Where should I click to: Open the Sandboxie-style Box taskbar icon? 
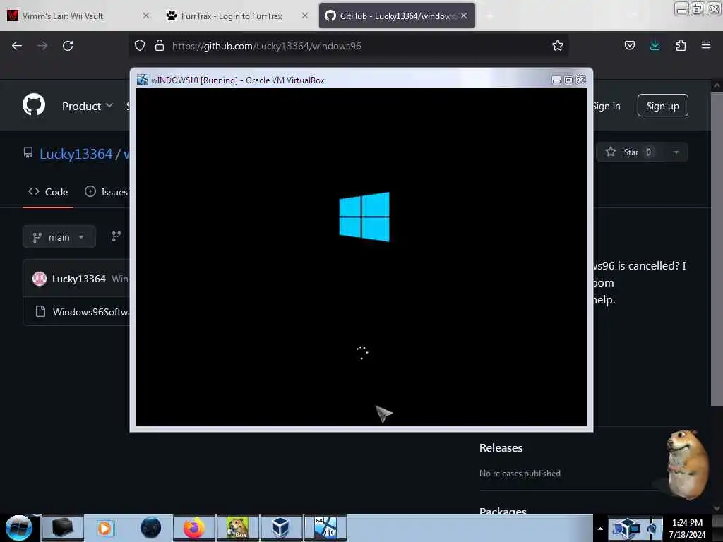tap(237, 528)
